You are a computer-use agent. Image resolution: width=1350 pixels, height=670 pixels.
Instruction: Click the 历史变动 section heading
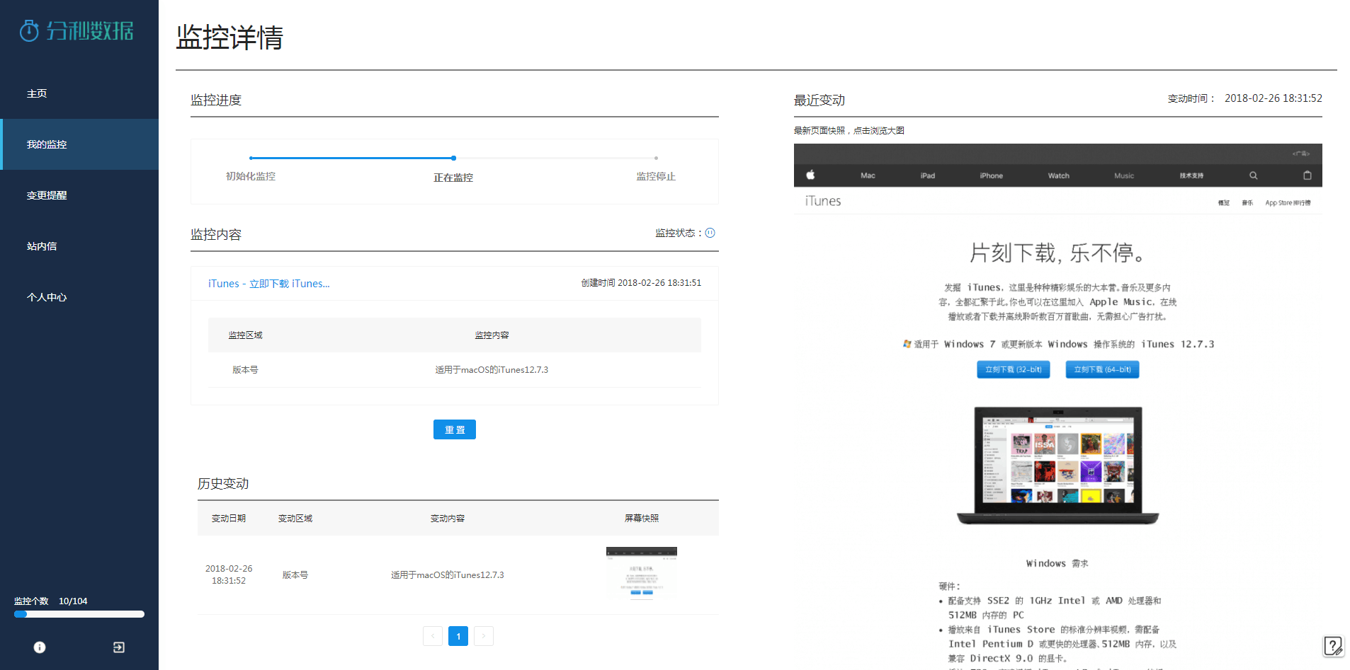pyautogui.click(x=223, y=484)
